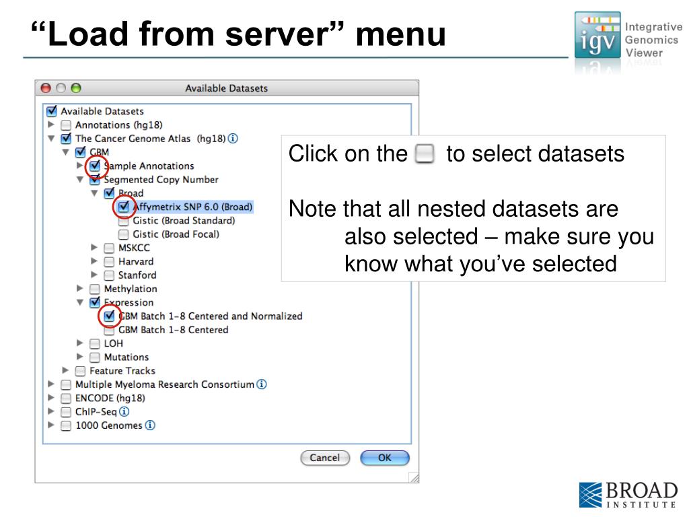Select the 'Methylation' label
Image resolution: width=689 pixels, height=517 pixels.
pos(131,289)
